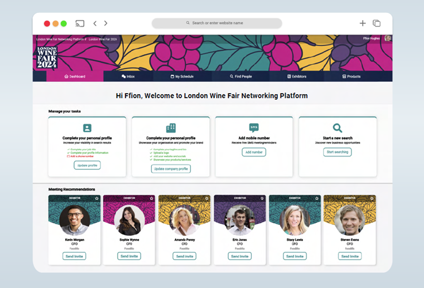Click the 'Meeting Recommendations' heading
This screenshot has width=424, height=288.
point(71,189)
